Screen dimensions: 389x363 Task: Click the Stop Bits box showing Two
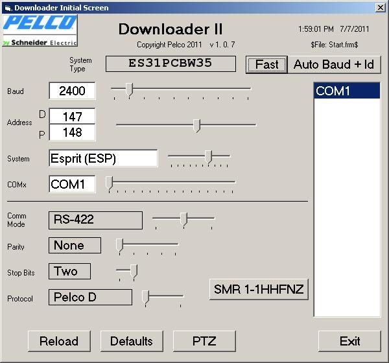70,271
